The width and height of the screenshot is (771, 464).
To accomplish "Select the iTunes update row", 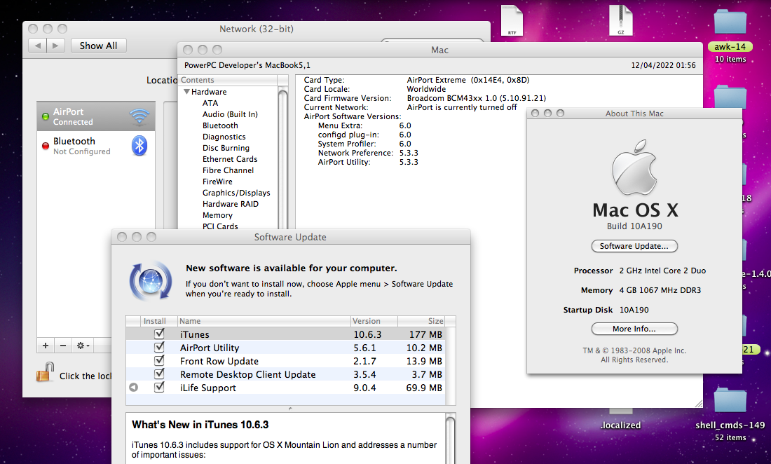I will tap(286, 334).
